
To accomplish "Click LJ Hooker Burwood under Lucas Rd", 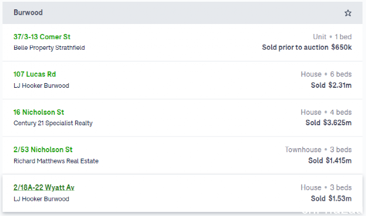I will coord(41,85).
